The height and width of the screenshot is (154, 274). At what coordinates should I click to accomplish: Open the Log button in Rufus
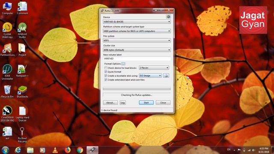coord(123,103)
